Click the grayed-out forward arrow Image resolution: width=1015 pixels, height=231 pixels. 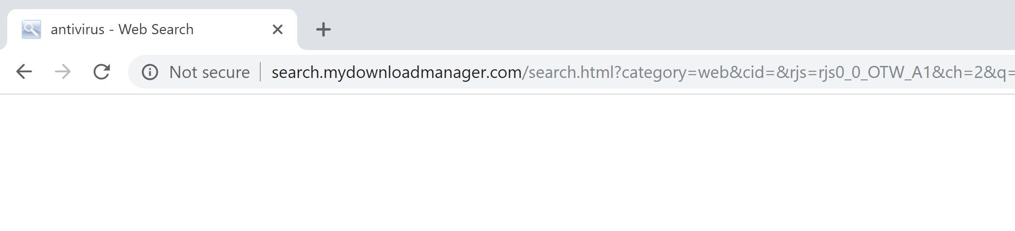(x=63, y=72)
